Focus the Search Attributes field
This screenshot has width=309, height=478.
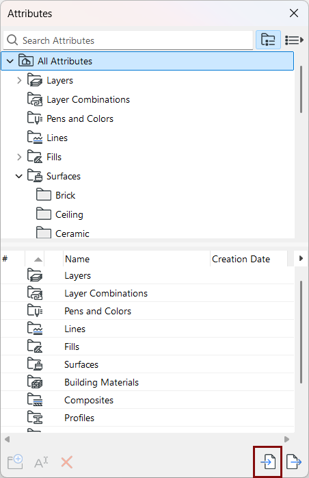(128, 40)
